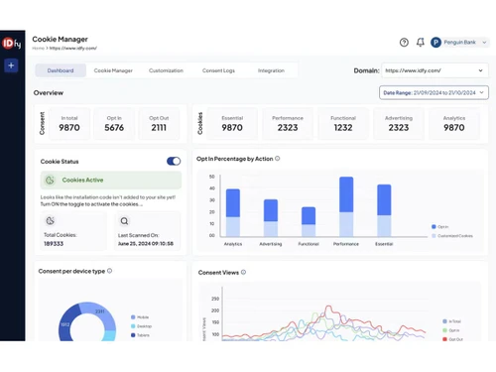Screen dimensions: 496x372
Task: Click the Advertising 2323 cookies card
Action: point(399,123)
